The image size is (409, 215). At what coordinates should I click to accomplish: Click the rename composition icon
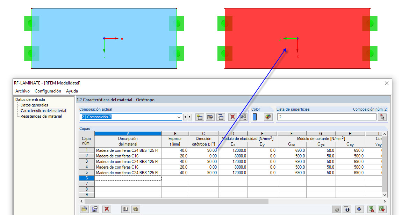(210, 117)
